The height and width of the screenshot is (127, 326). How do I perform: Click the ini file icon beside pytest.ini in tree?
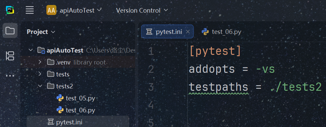(x=50, y=122)
